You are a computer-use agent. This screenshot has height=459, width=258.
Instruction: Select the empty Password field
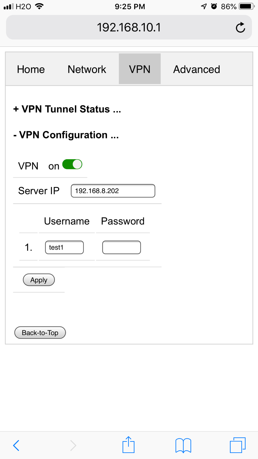tap(122, 247)
